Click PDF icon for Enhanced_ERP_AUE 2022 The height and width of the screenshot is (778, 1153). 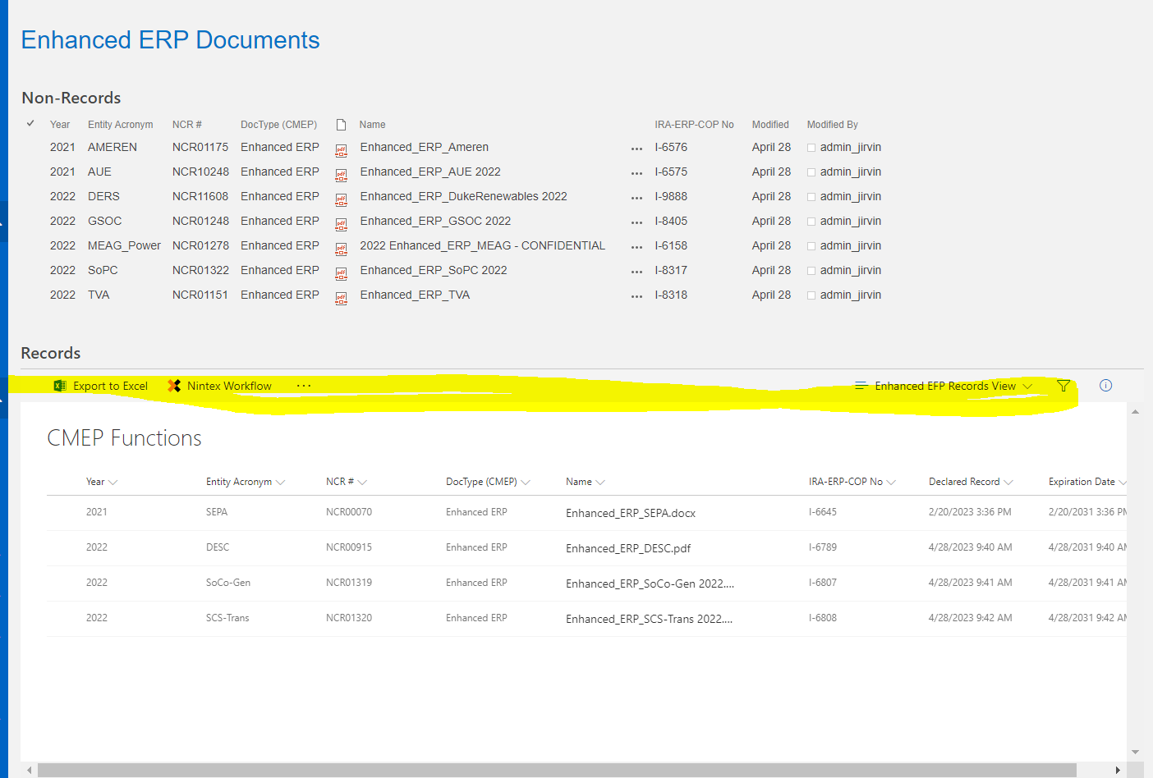coord(341,174)
